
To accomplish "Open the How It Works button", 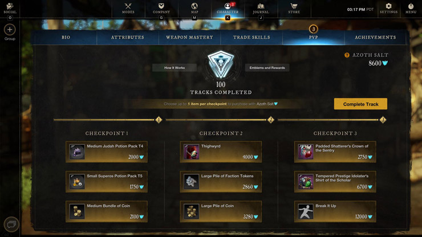I will [x=175, y=68].
